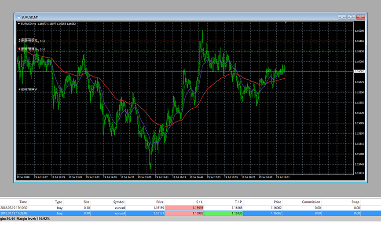Click the chart OHLC text 1.16077 1.16077 1.16059 1.16062
The height and width of the screenshot is (232, 381).
coord(56,24)
